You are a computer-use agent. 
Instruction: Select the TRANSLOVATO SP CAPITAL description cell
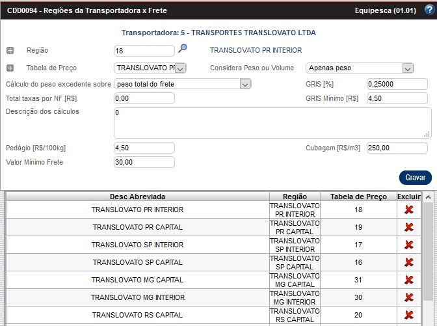coord(138,262)
